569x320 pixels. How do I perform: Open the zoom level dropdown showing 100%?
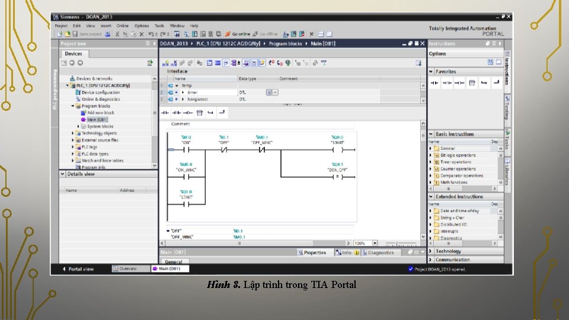pyautogui.click(x=375, y=243)
